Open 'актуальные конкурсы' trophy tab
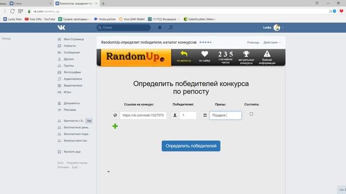Image resolution: width=346 pixels, height=194 pixels. click(246, 58)
